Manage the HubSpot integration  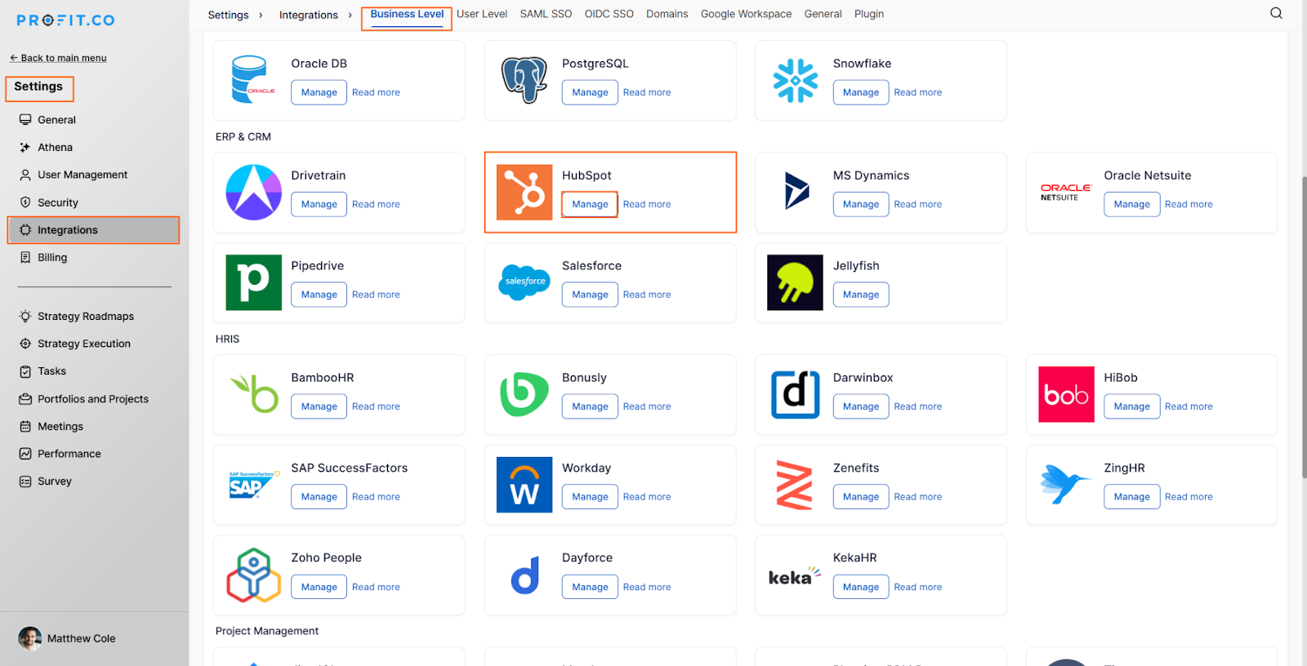(590, 204)
